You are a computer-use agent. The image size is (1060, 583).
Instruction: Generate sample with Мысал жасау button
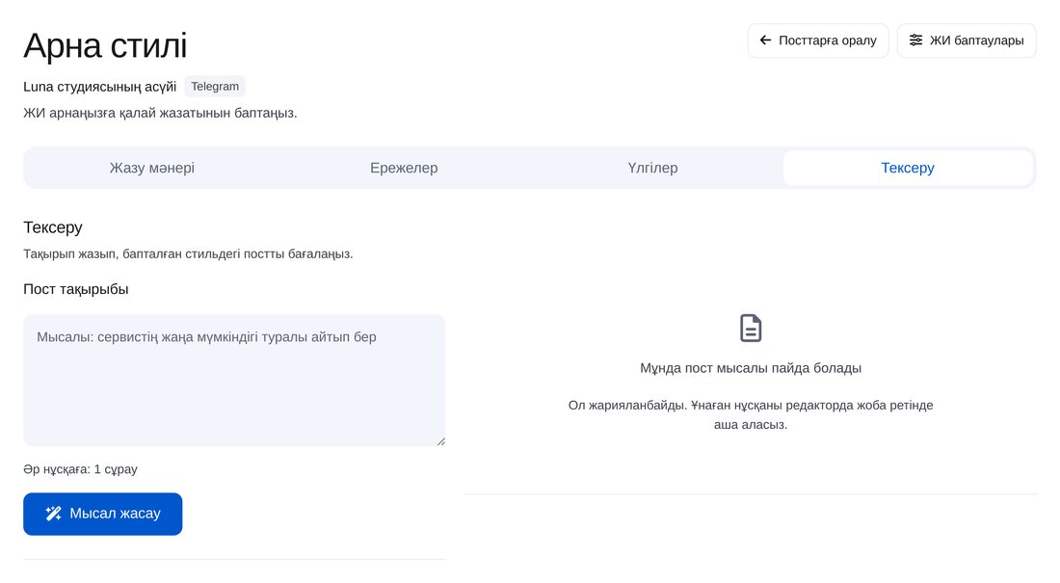103,514
